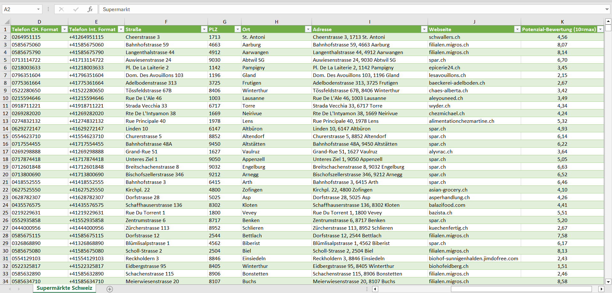Click Ort cell Pampigny

[277, 67]
